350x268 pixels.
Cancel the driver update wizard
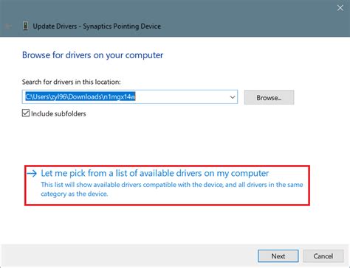pos(323,256)
